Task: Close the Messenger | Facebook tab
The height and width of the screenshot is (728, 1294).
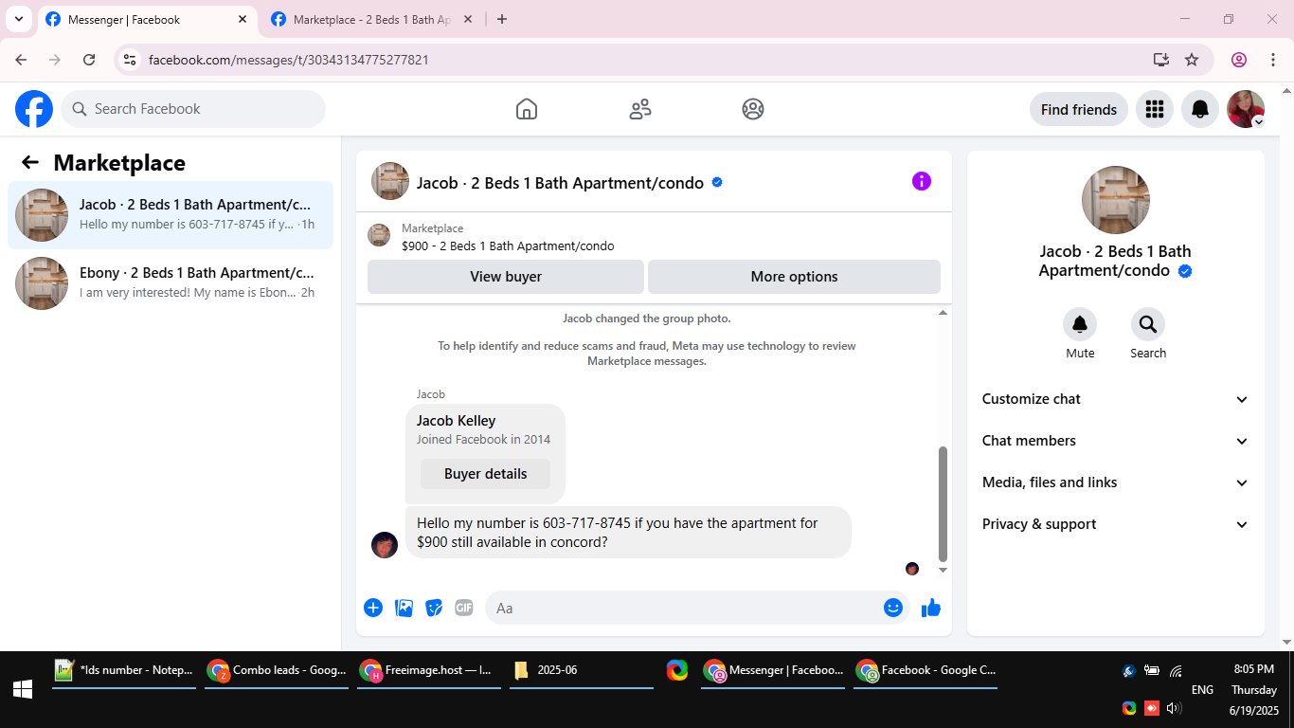Action: click(x=243, y=19)
